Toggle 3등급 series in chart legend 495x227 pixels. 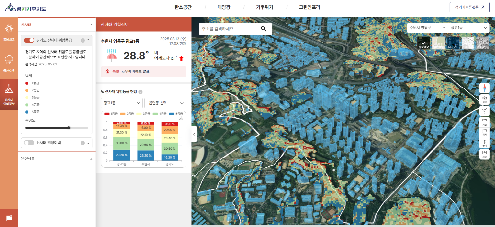tap(143, 114)
